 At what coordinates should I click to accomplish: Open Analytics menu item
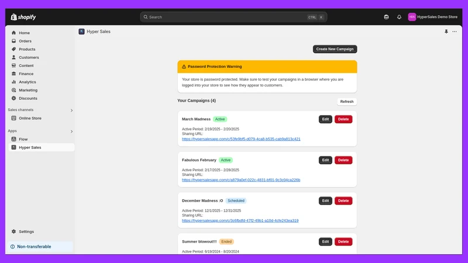[x=27, y=82]
